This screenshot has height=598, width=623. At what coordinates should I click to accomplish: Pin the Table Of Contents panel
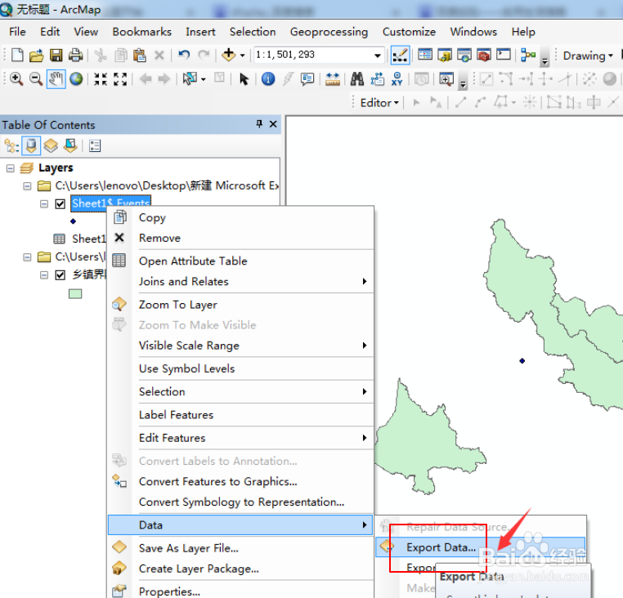click(259, 124)
